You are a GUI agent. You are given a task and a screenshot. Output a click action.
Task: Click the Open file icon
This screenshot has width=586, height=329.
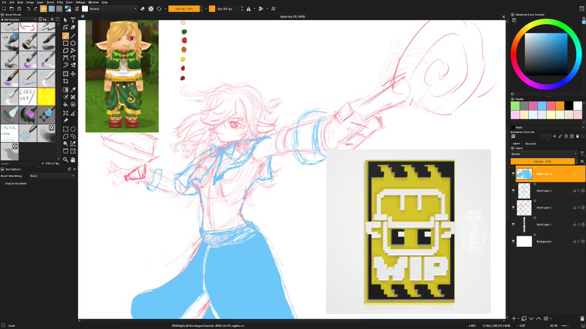[12, 9]
